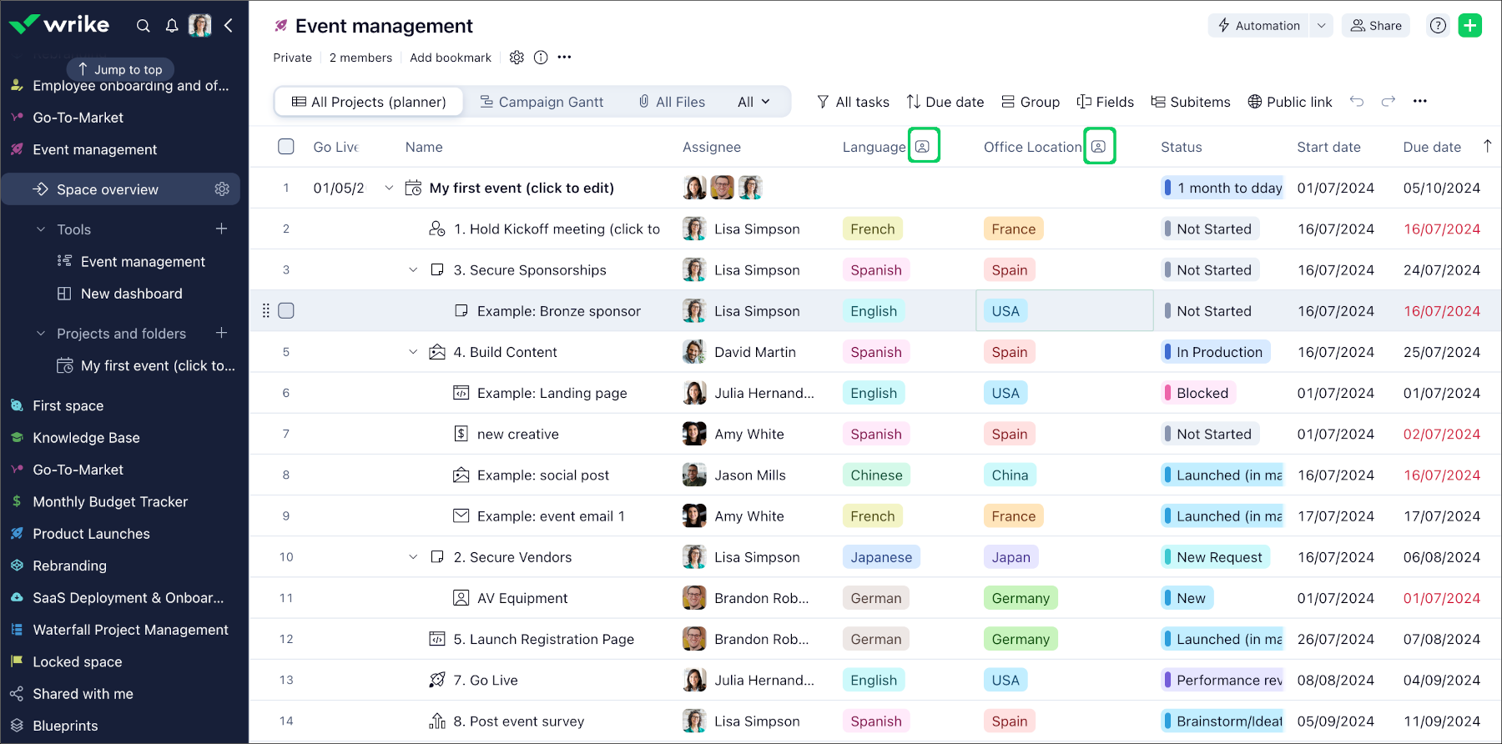1502x744 pixels.
Task: Collapse My first event row
Action: point(389,189)
